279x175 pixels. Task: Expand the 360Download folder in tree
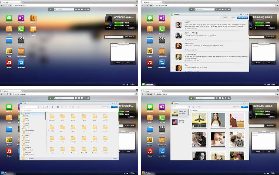(x=22, y=116)
